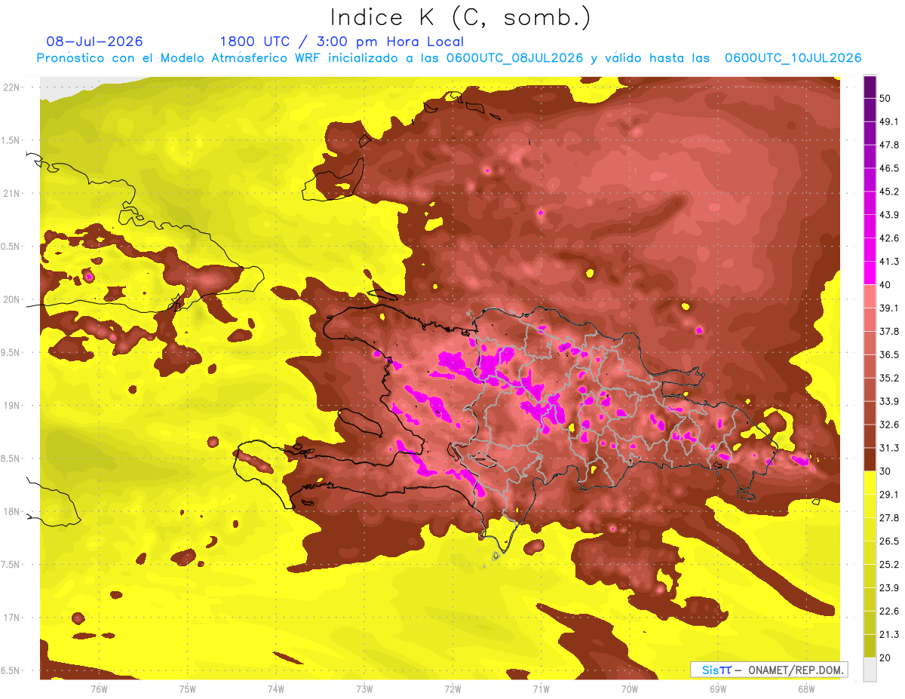Click the '76W' longitude label
905x699 pixels.
[99, 688]
